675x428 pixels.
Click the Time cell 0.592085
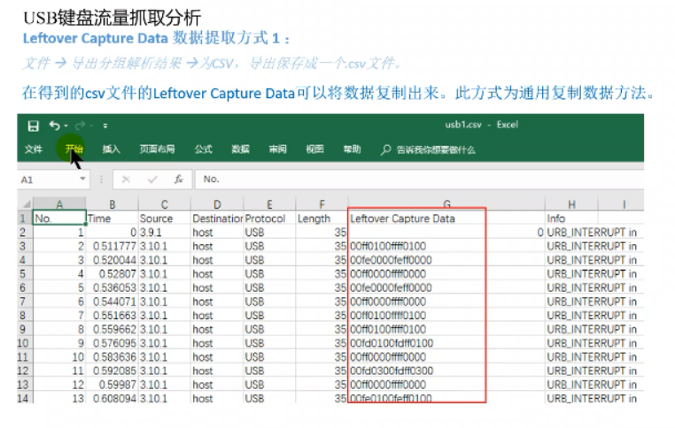pos(112,371)
